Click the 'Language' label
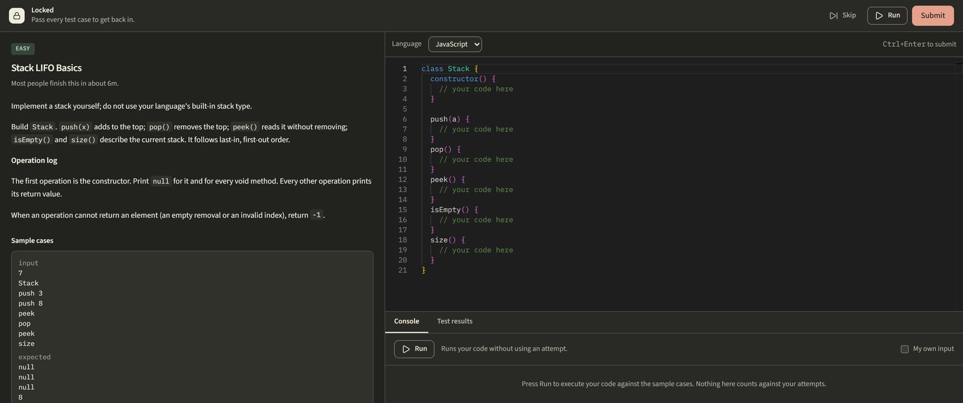This screenshot has height=403, width=963. coord(407,44)
